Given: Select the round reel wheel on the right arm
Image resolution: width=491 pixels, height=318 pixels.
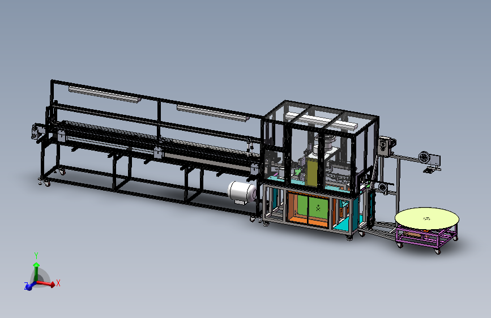Looking at the screenshot, I should (425, 157).
